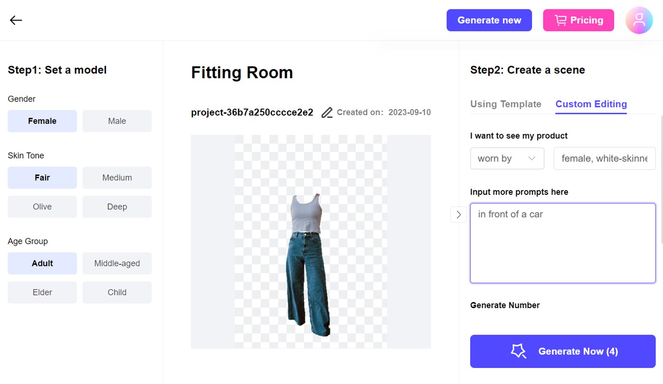Open the "worn by" dropdown
The image size is (663, 384).
(x=507, y=158)
